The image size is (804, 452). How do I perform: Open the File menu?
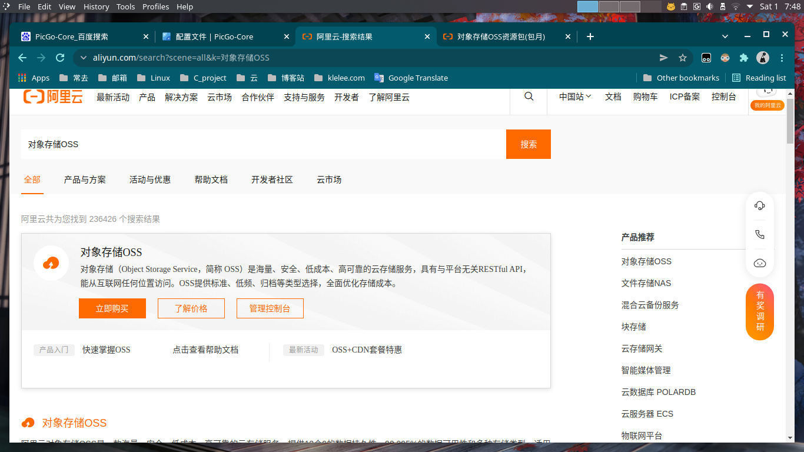(x=24, y=6)
